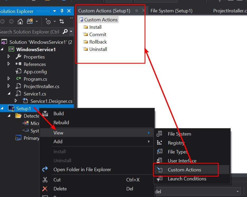Click the Properties wrench icon

[x=18, y=57]
